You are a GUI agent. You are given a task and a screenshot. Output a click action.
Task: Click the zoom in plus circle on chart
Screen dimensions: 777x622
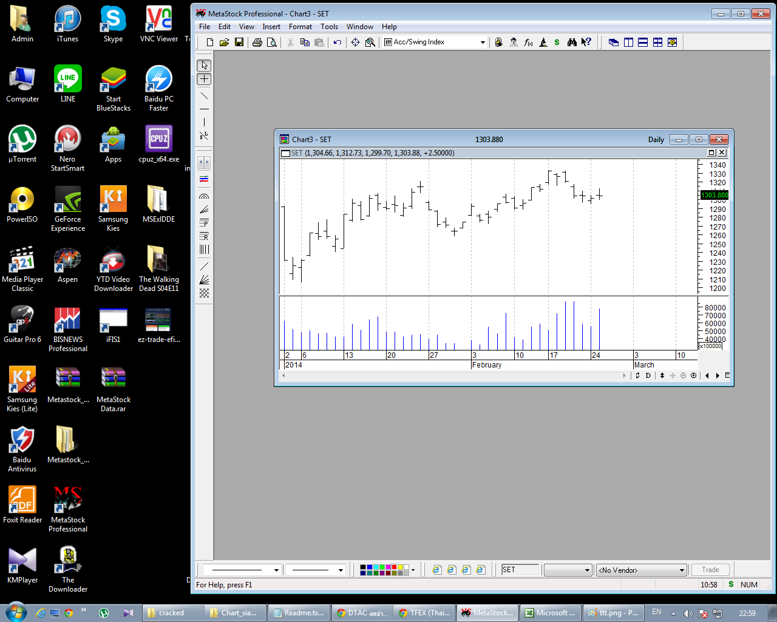(693, 375)
